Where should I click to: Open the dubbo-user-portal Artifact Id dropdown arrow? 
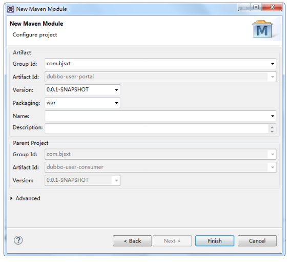click(x=273, y=77)
